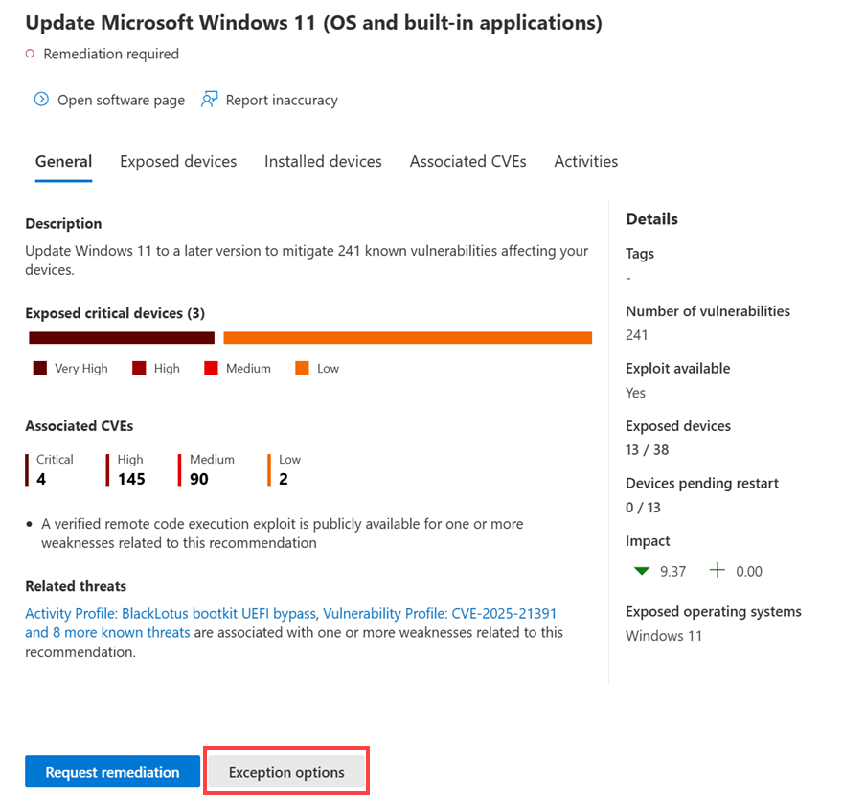Viewport: 843px width, 795px height.
Task: Click the High legend swatch
Action: point(139,368)
